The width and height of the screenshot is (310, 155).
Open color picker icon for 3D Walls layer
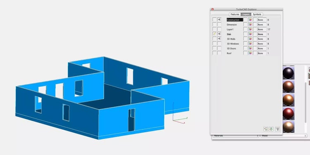pyautogui.click(x=250, y=39)
